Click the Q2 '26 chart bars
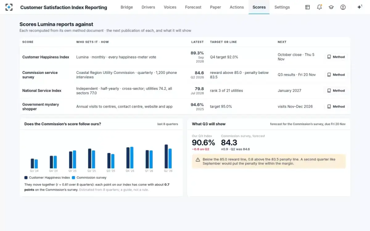Screen dimensions: 370x231 coord(168,156)
